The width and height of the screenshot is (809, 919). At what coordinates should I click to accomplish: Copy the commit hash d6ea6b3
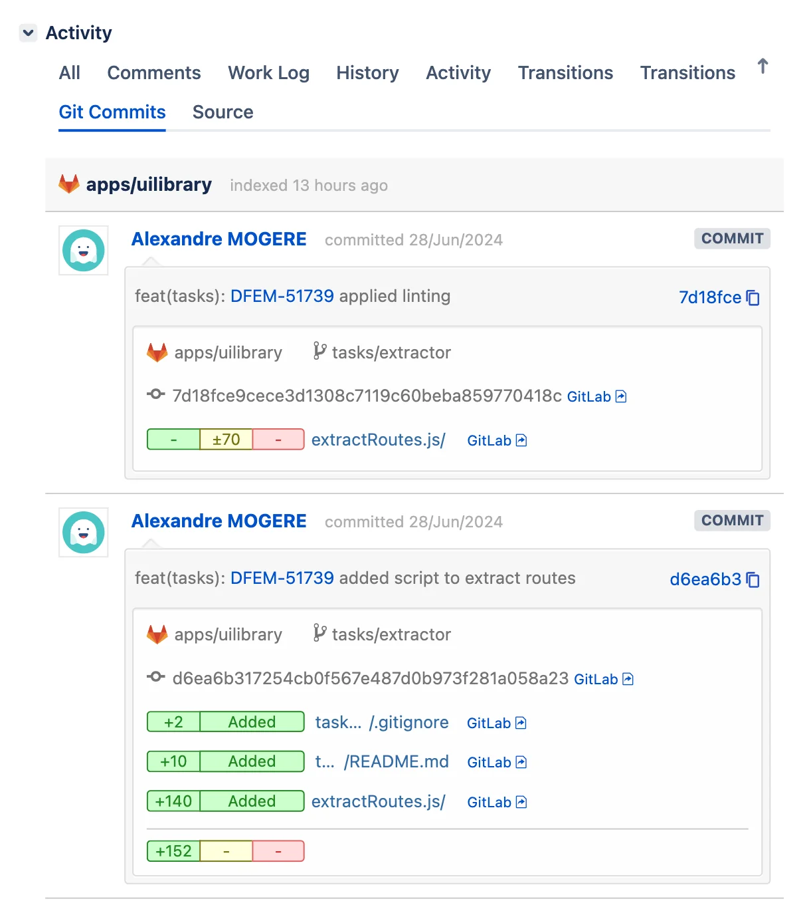753,580
